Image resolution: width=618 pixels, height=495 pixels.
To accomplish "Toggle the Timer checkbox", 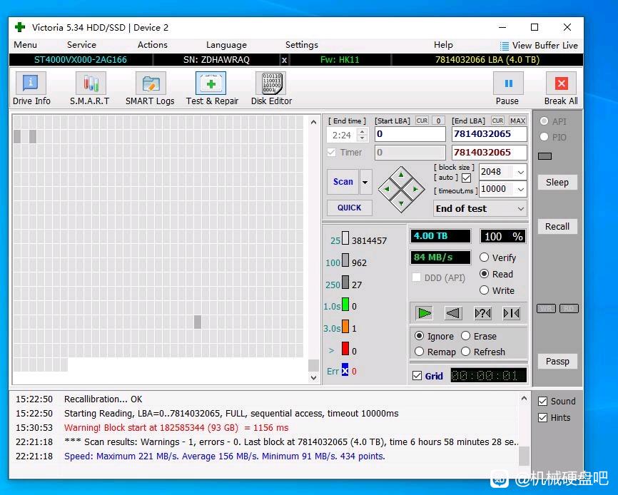I will pos(331,153).
